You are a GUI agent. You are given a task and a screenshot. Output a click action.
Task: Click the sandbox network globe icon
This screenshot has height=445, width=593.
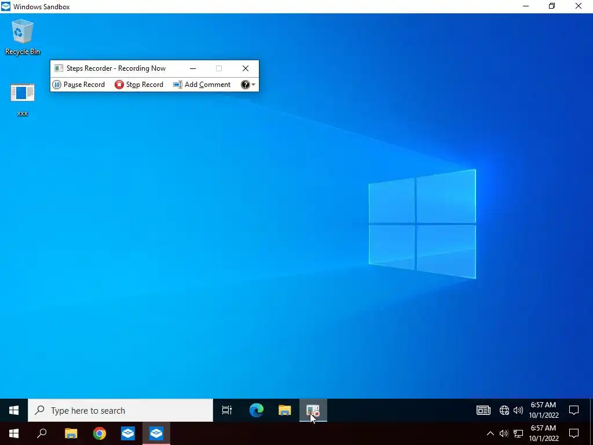[504, 410]
